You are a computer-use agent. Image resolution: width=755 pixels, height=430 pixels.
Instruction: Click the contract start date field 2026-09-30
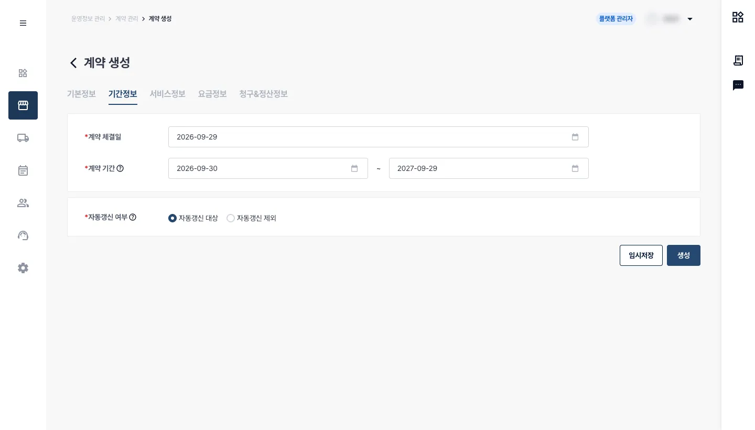click(x=268, y=168)
